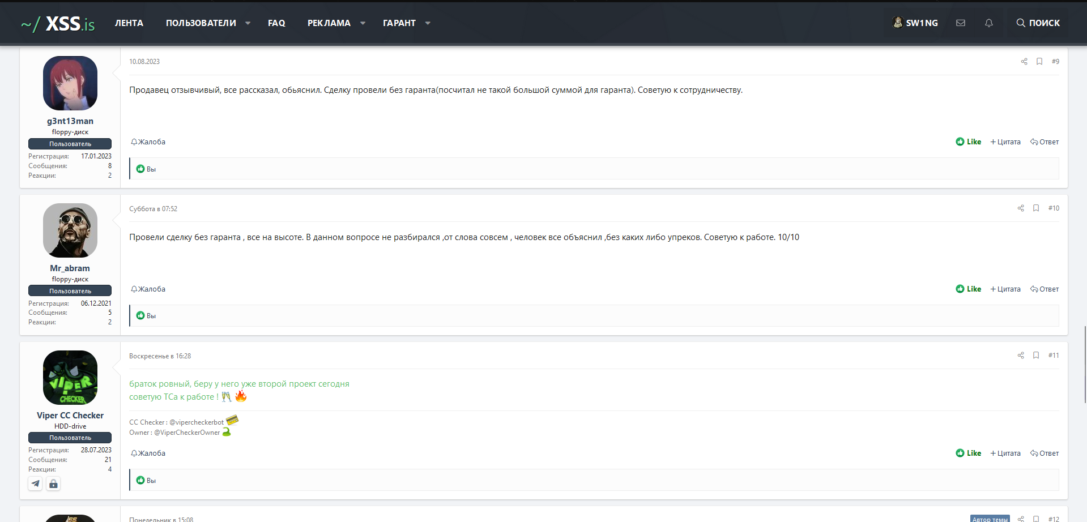Open g3nt13man's profile by username
The height and width of the screenshot is (522, 1087).
point(70,121)
